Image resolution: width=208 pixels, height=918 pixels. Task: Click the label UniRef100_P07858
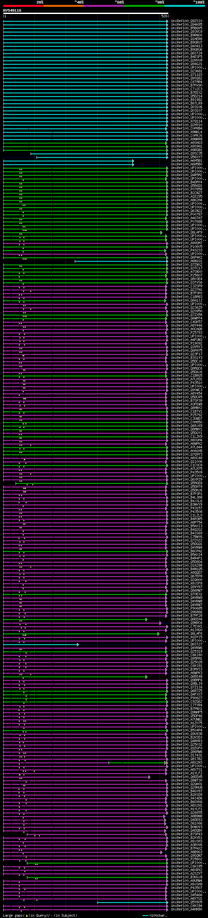(x=186, y=190)
